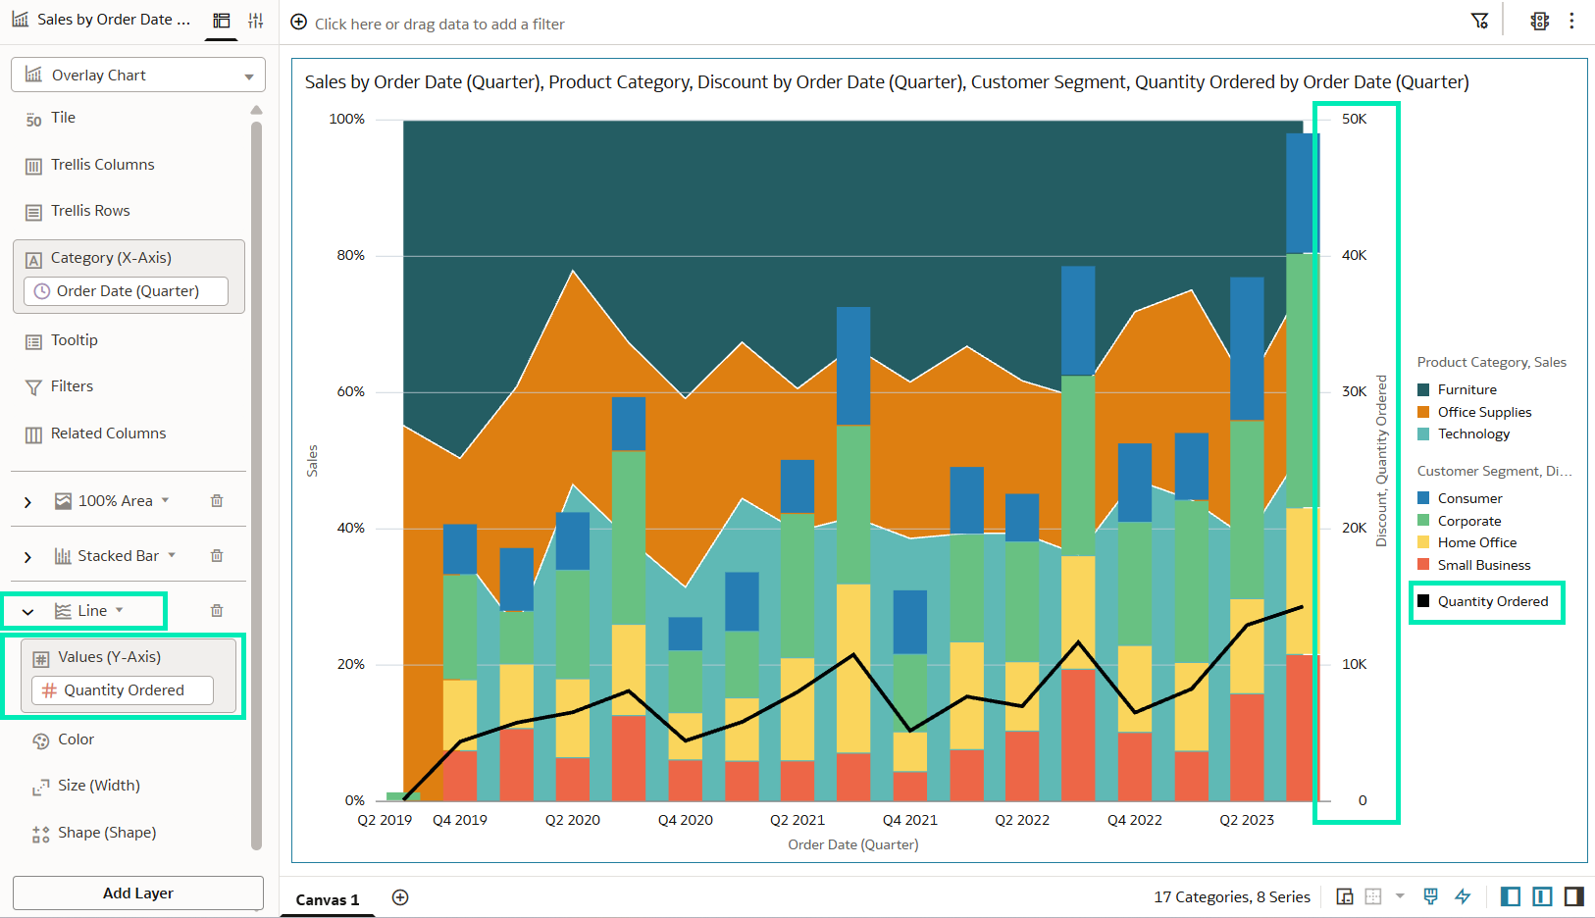Click the add filter placeholder text

click(439, 24)
